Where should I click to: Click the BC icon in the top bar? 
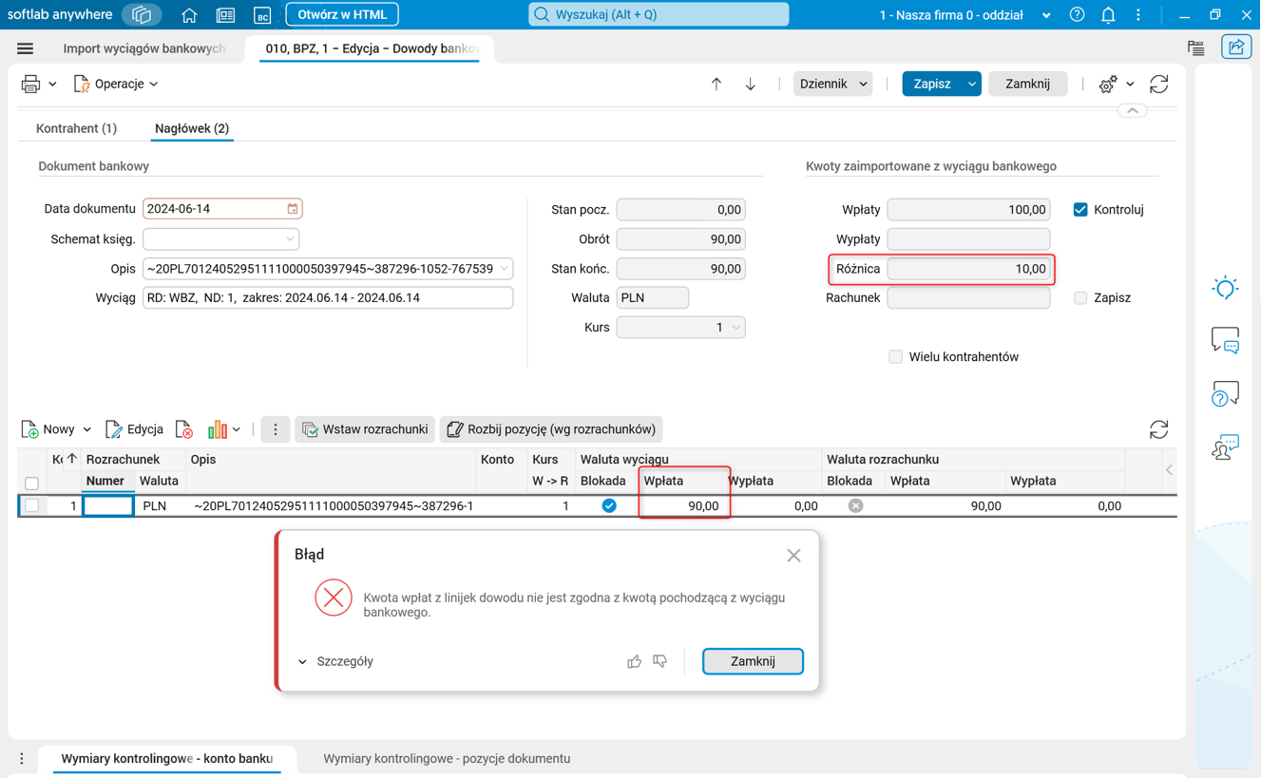pyautogui.click(x=262, y=15)
